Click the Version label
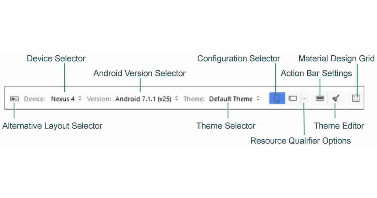Viewport: 377px width, 198px height. click(99, 98)
